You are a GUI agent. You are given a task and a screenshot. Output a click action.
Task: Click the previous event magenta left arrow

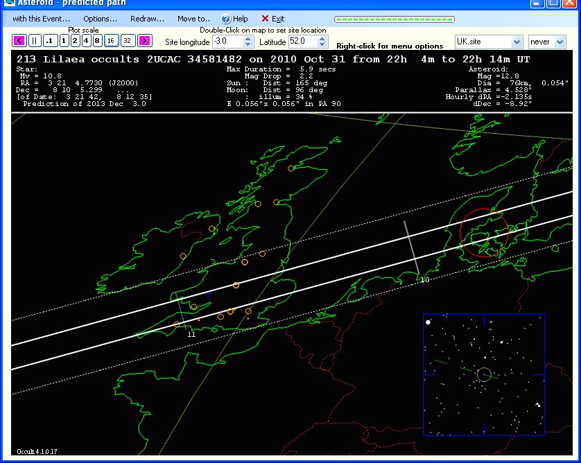pyautogui.click(x=19, y=41)
